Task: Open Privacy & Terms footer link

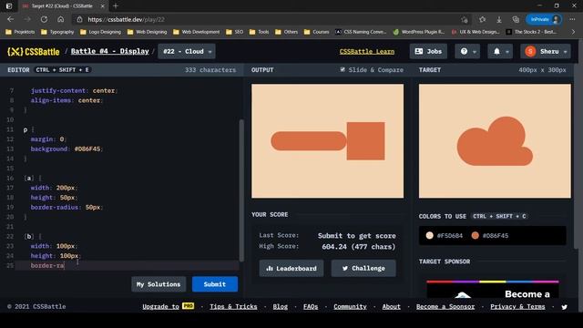Action: tap(517, 306)
